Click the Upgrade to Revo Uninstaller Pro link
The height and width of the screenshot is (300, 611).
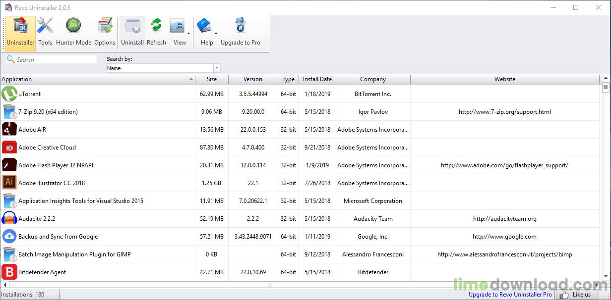[510, 294]
